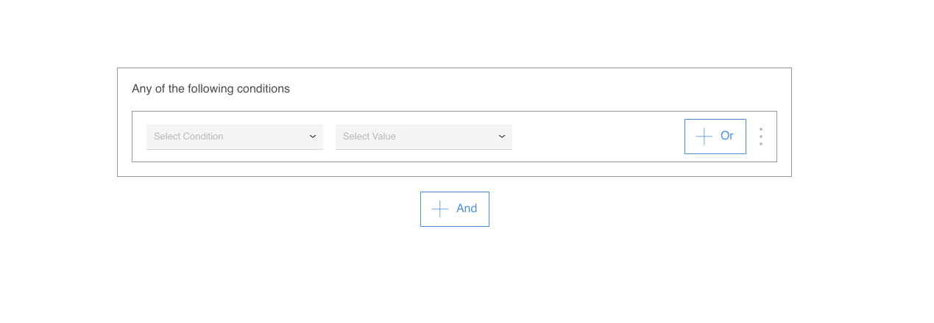Expand the value chooser combo box
Viewport: 934px width, 323px height.
[424, 137]
